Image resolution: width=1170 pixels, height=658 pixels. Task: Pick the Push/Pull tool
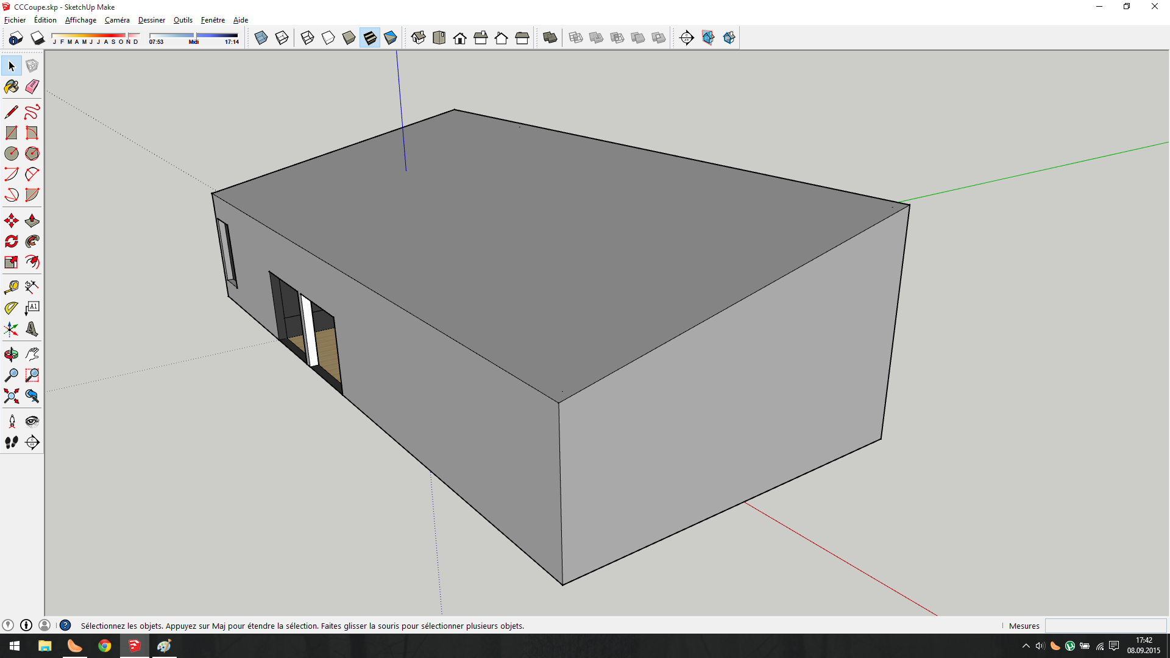(32, 221)
